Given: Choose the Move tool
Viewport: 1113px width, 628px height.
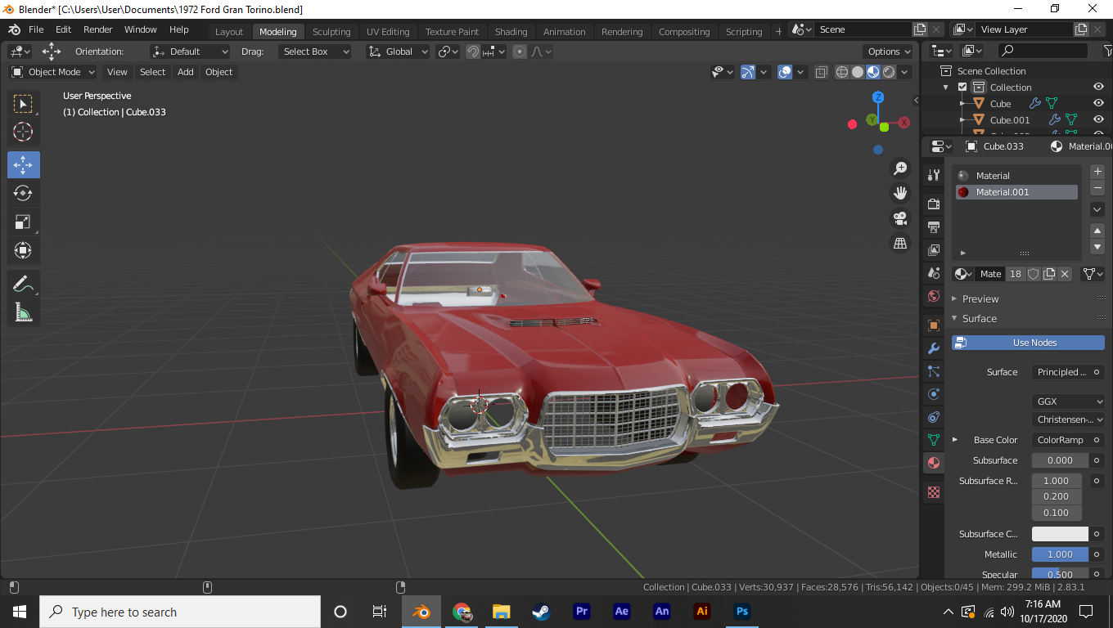Looking at the screenshot, I should (x=24, y=164).
